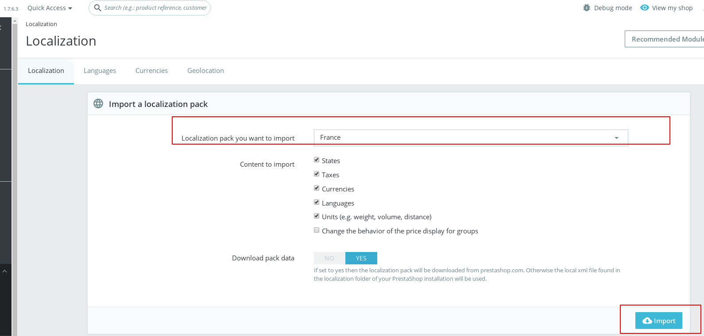Switch to the Languages tab
This screenshot has width=704, height=336.
tap(100, 71)
